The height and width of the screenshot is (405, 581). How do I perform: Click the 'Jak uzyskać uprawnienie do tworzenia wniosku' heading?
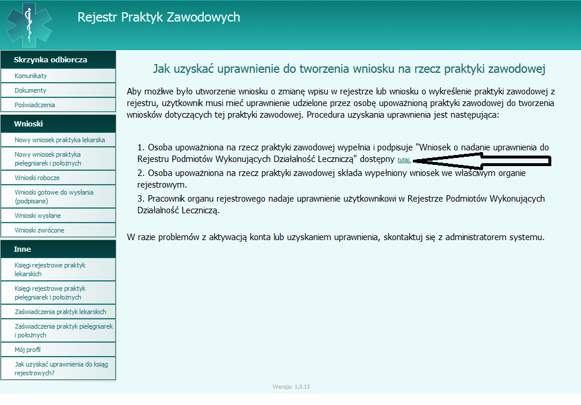pyautogui.click(x=349, y=69)
